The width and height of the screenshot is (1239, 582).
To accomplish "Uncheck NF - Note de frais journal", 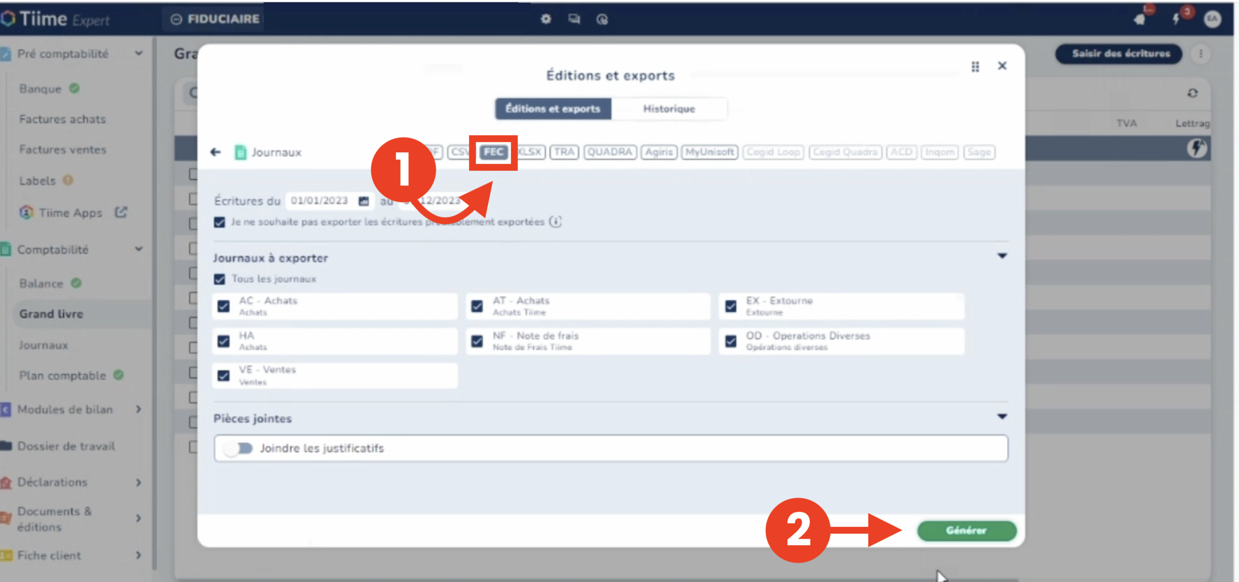I will (477, 341).
